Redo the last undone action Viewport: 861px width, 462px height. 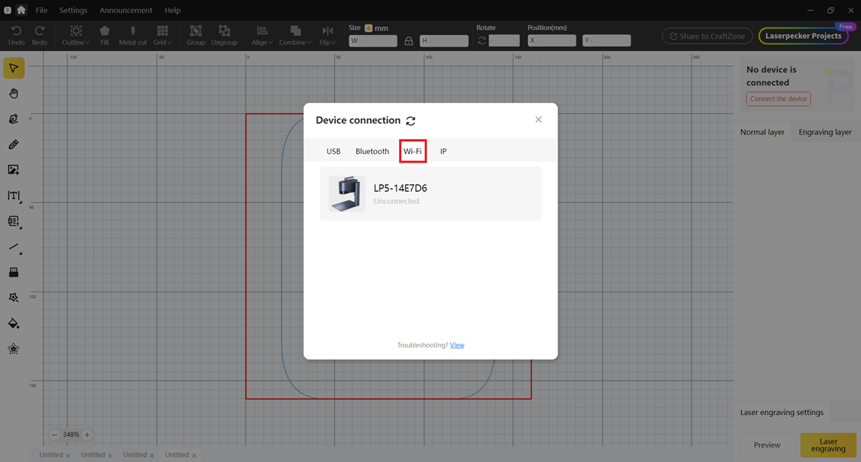click(39, 35)
